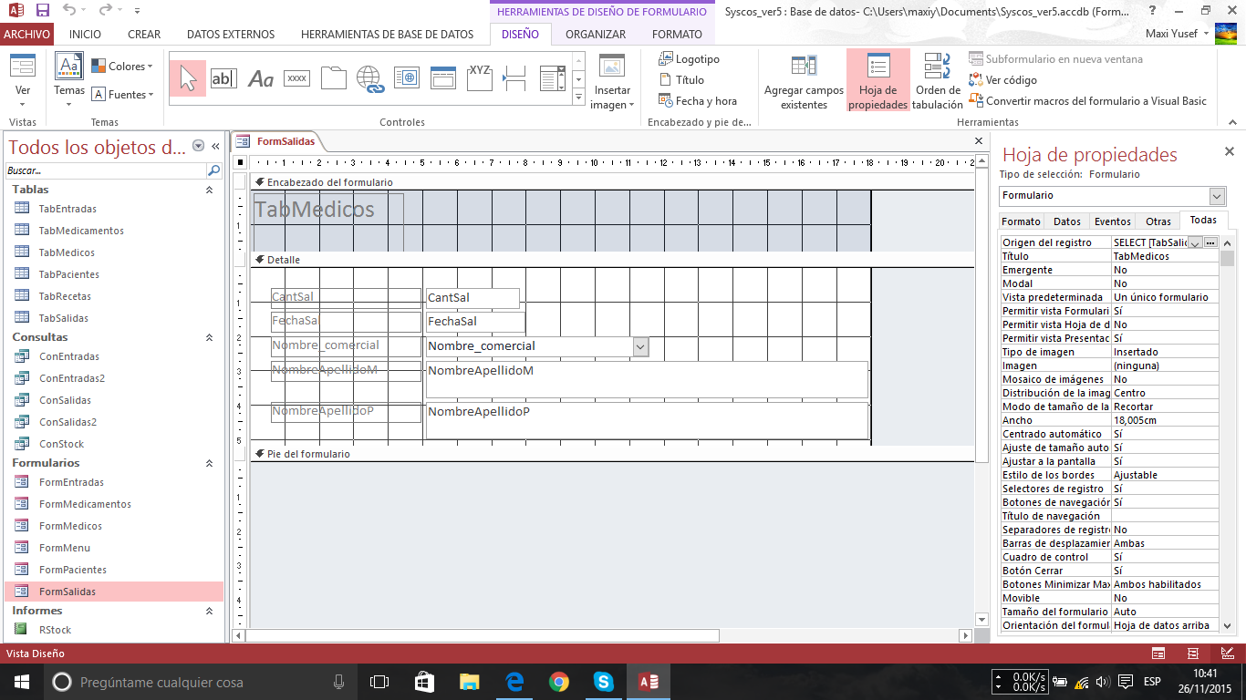Open the Fuentes dropdown
Image resolution: width=1246 pixels, height=700 pixels.
pos(122,95)
